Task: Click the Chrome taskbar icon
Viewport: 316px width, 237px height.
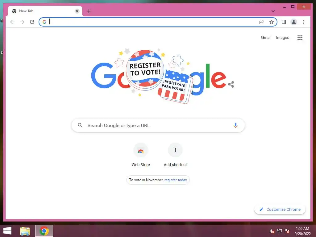Action: (44, 231)
